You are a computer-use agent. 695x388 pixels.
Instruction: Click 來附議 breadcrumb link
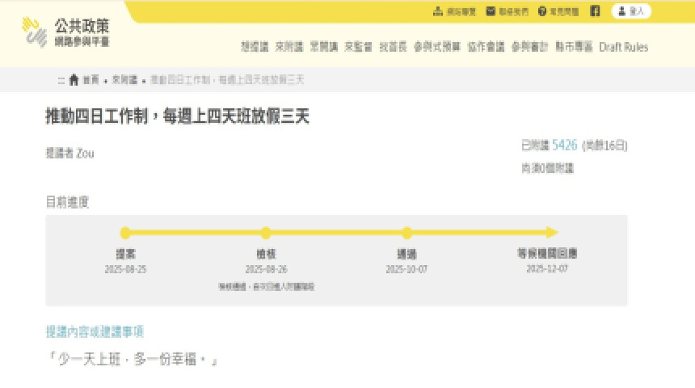[124, 80]
